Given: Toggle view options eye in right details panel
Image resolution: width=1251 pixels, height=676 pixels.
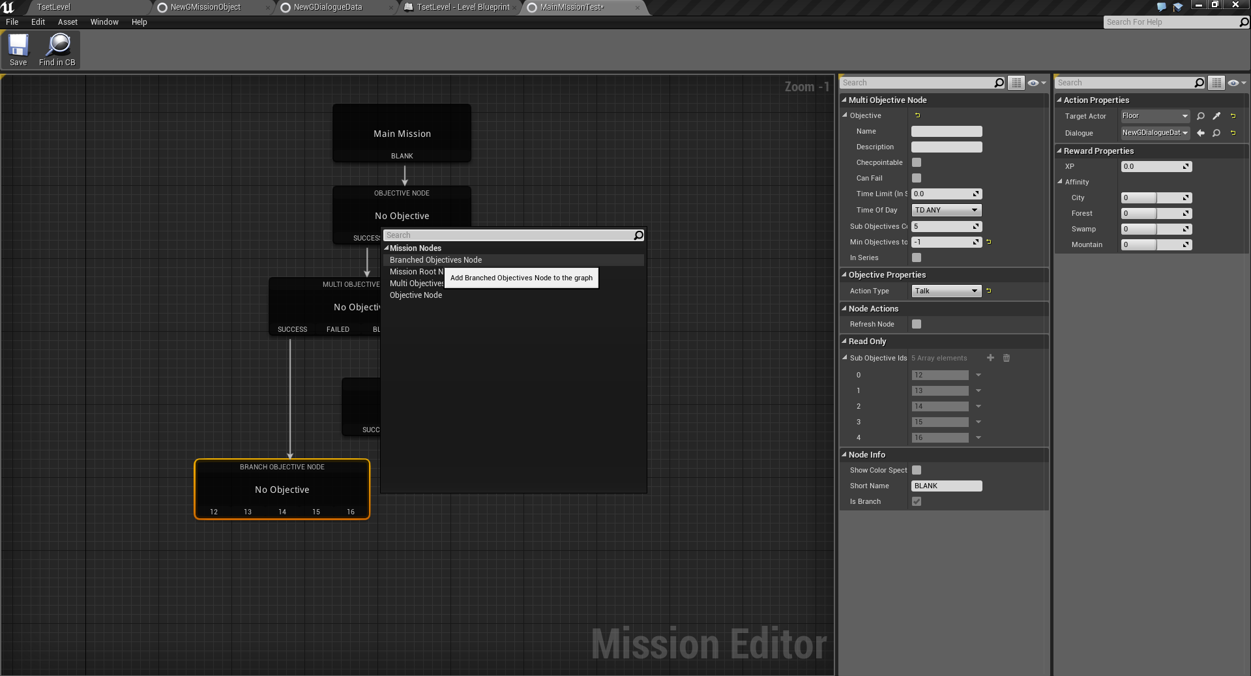Looking at the screenshot, I should [x=1237, y=83].
